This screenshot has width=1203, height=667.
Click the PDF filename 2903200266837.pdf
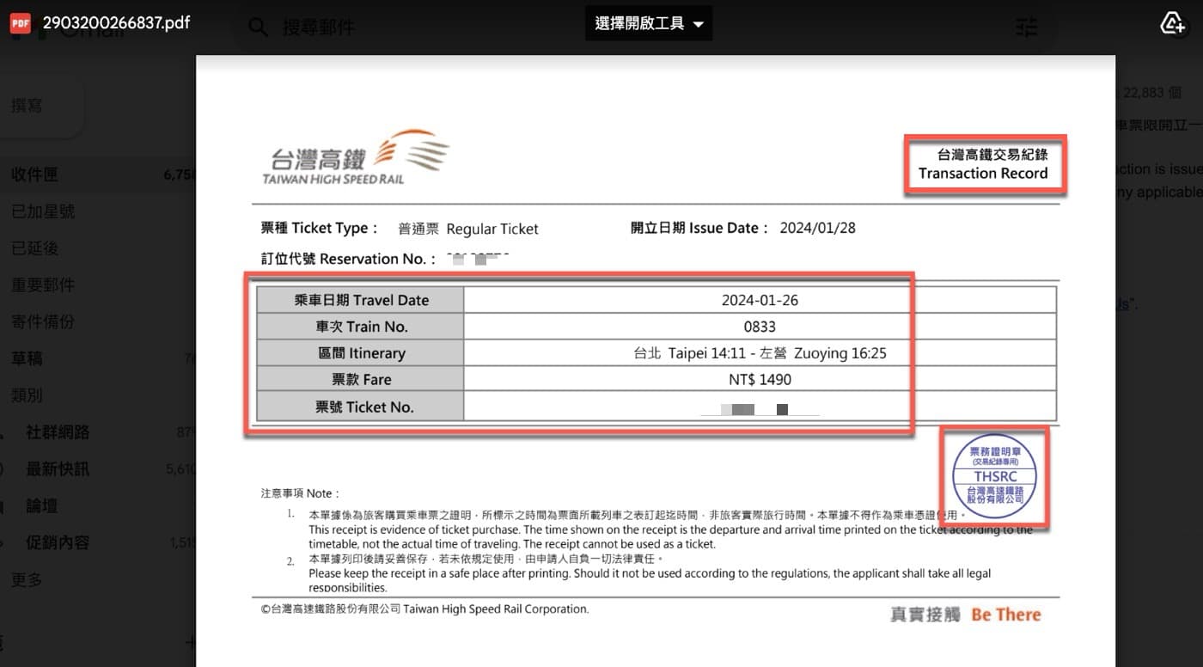pos(115,23)
